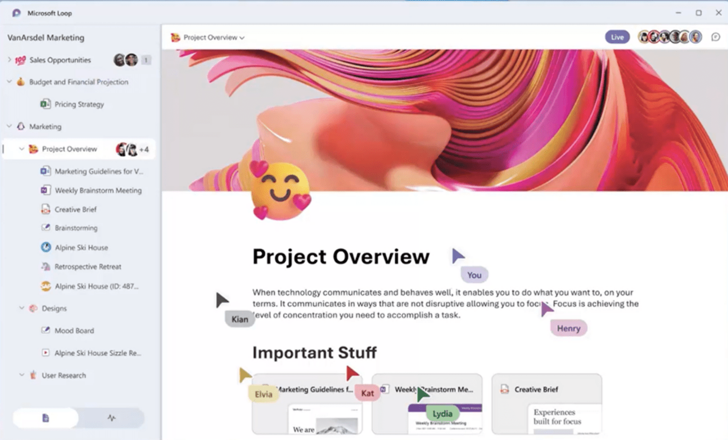The image size is (728, 440).
Task: Click the Live button
Action: click(x=617, y=37)
